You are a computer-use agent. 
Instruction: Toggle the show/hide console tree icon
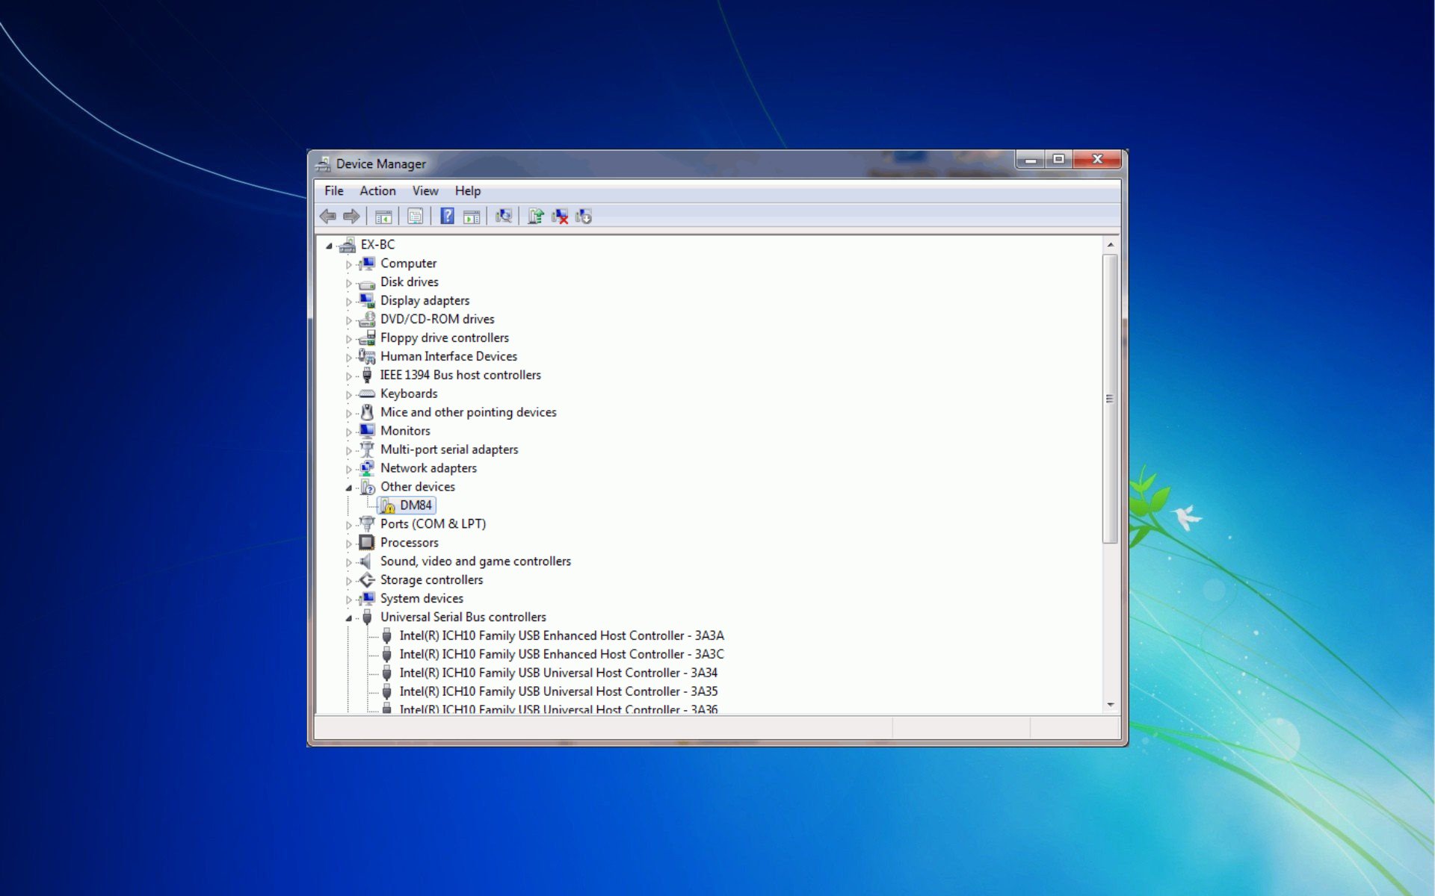coord(383,217)
